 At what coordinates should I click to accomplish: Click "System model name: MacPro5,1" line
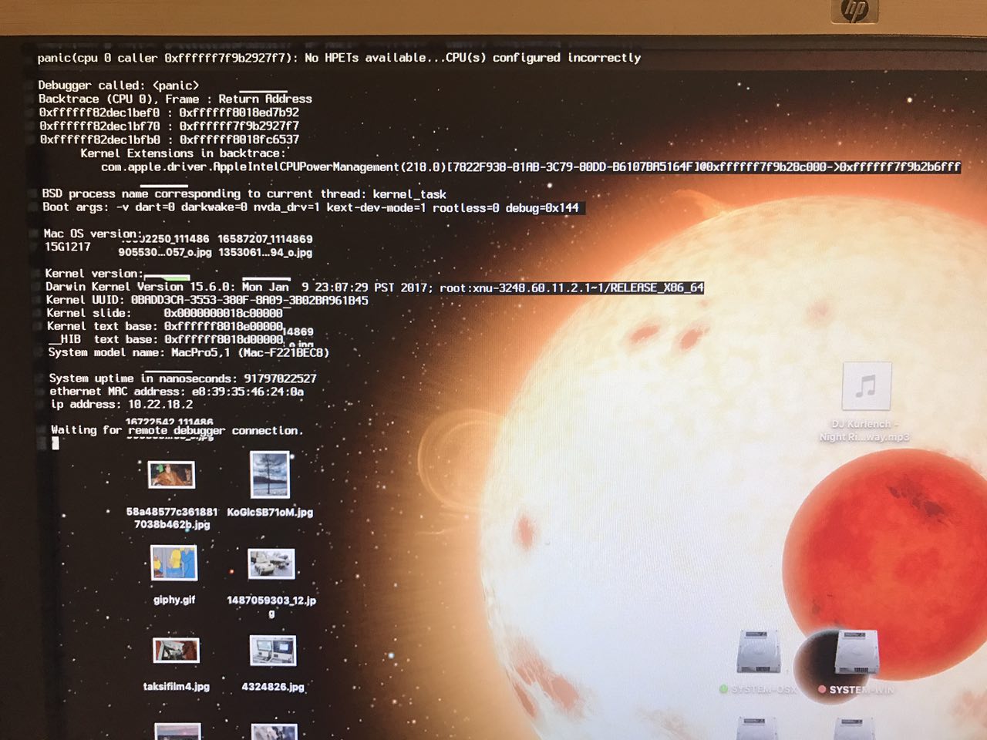tap(189, 352)
